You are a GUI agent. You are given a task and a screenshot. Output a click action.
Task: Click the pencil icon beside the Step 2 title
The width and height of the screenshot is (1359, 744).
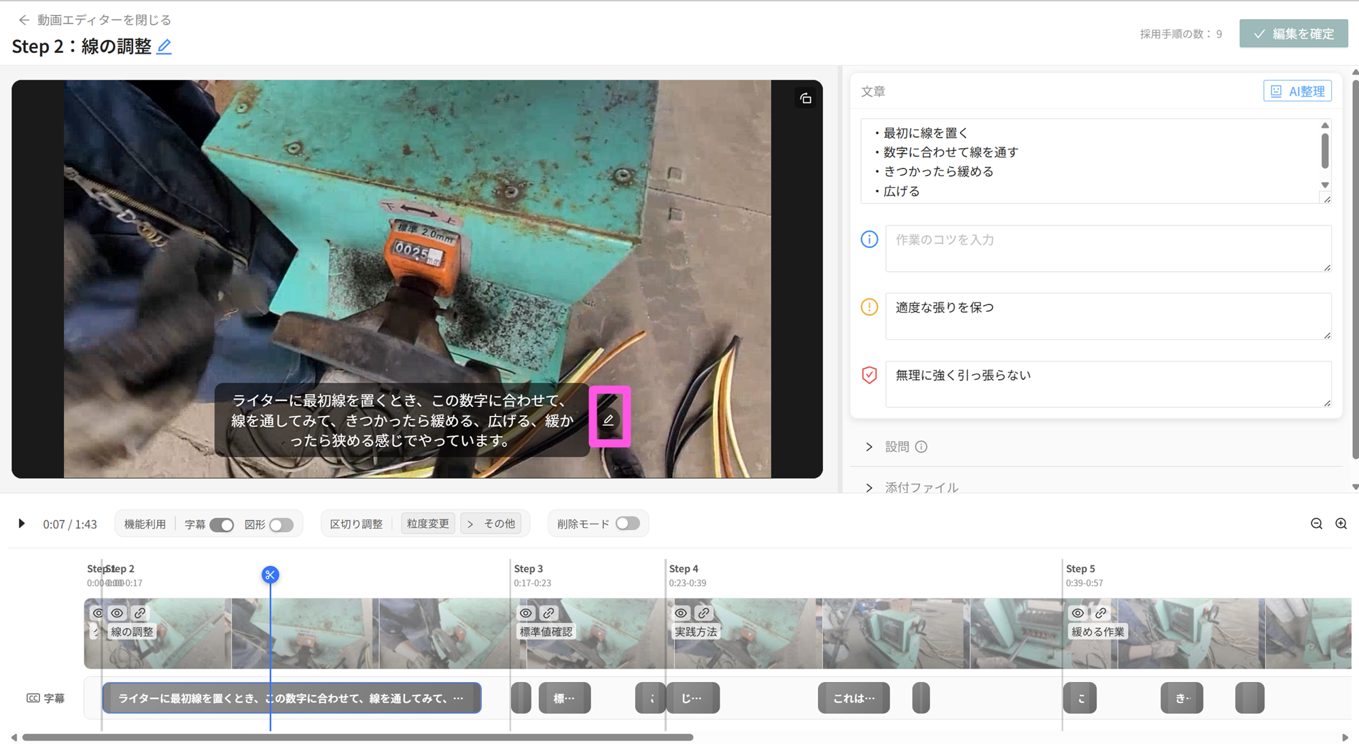(164, 47)
